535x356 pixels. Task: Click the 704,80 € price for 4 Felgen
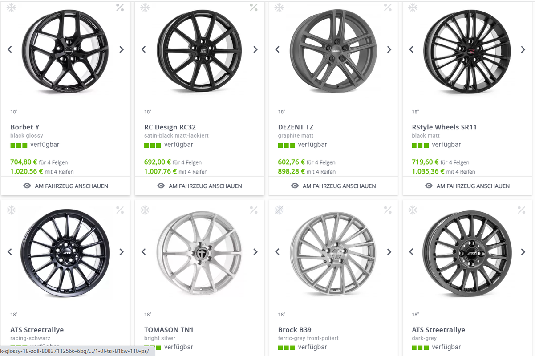(24, 162)
